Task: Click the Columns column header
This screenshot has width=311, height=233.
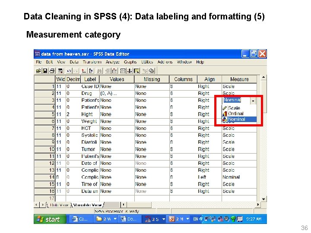Action: click(183, 79)
